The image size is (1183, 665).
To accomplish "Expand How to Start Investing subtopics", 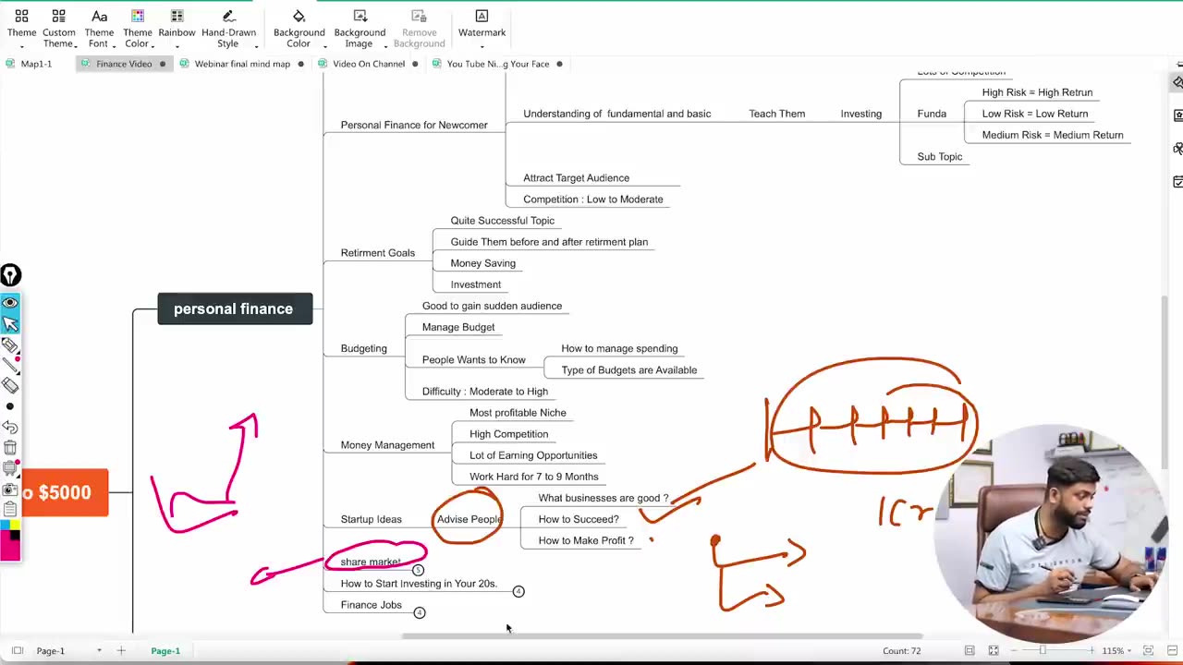I will click(x=518, y=591).
